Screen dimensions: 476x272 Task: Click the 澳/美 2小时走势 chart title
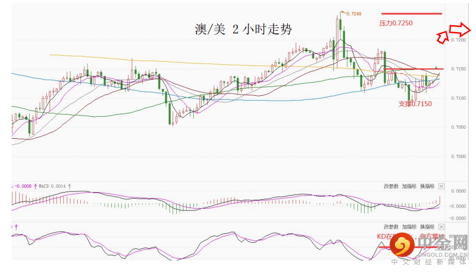pos(244,30)
